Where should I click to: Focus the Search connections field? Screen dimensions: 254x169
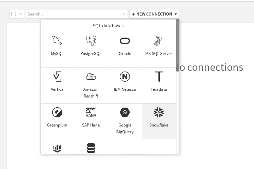tap(76, 14)
